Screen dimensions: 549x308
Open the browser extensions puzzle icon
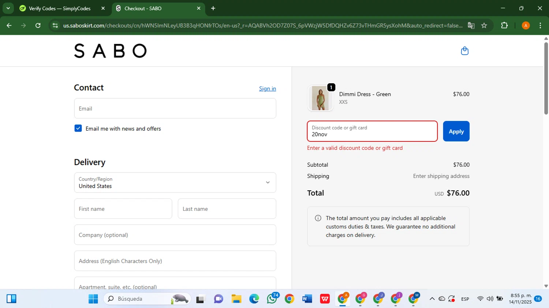point(504,26)
